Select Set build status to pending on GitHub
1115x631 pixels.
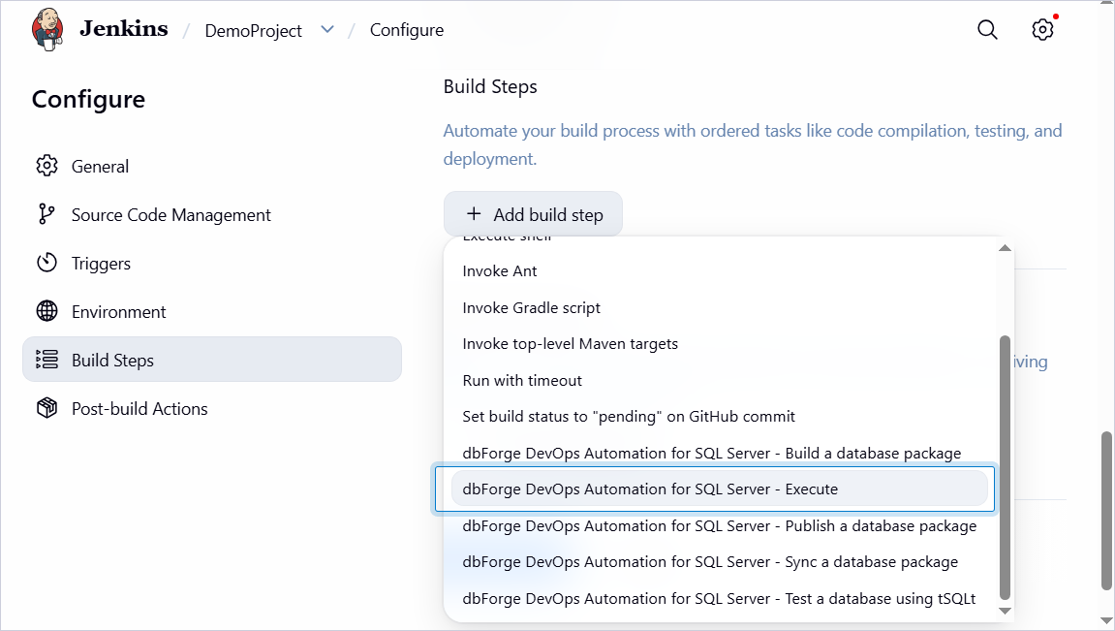[x=720, y=416]
